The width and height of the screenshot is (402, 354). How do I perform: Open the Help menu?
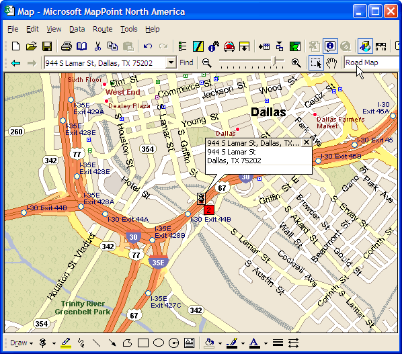153,29
